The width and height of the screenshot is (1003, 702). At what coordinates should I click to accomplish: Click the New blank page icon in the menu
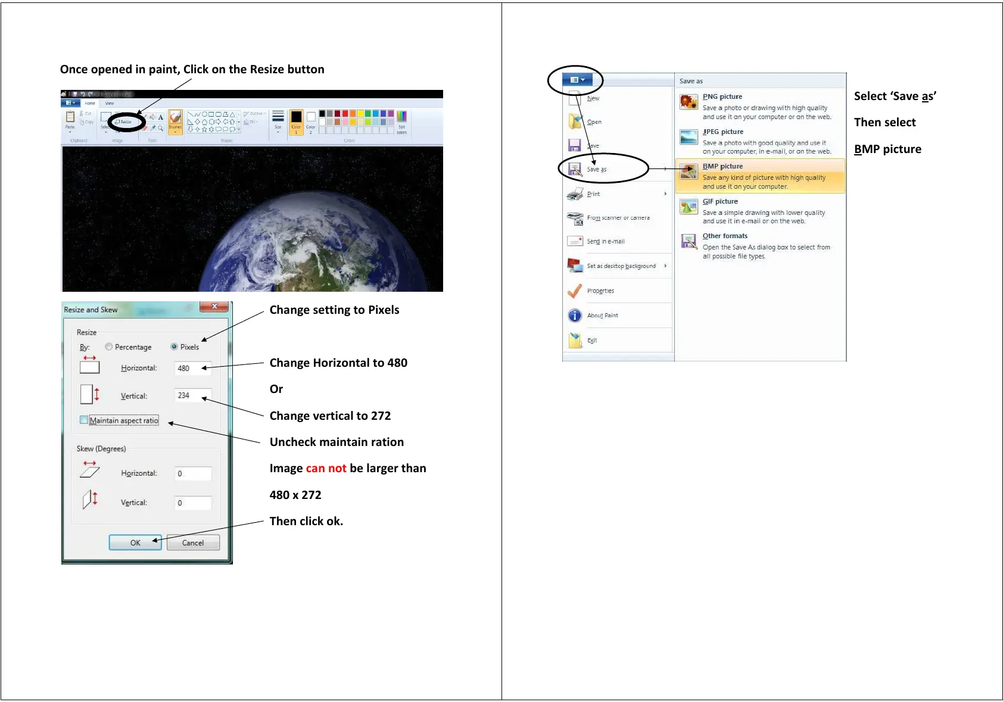tap(575, 98)
